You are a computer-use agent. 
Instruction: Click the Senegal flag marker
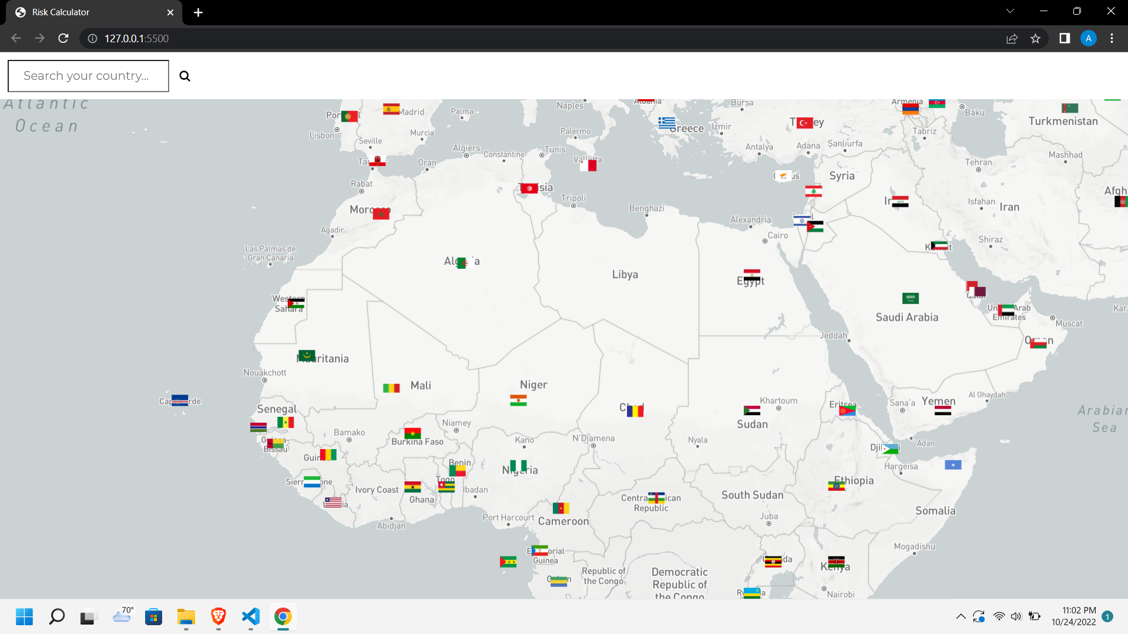[x=286, y=422]
